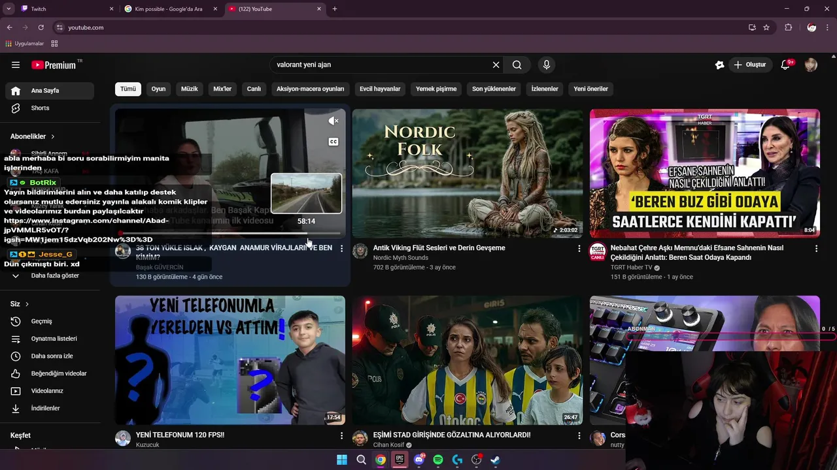The height and width of the screenshot is (470, 837).
Task: Open the Siz section chevron
Action: coord(27,304)
